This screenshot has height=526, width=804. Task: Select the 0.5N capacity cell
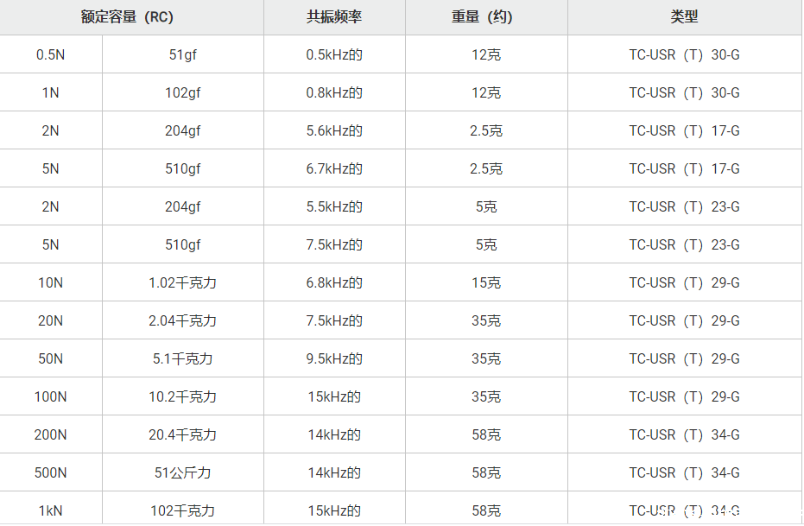[x=51, y=54]
